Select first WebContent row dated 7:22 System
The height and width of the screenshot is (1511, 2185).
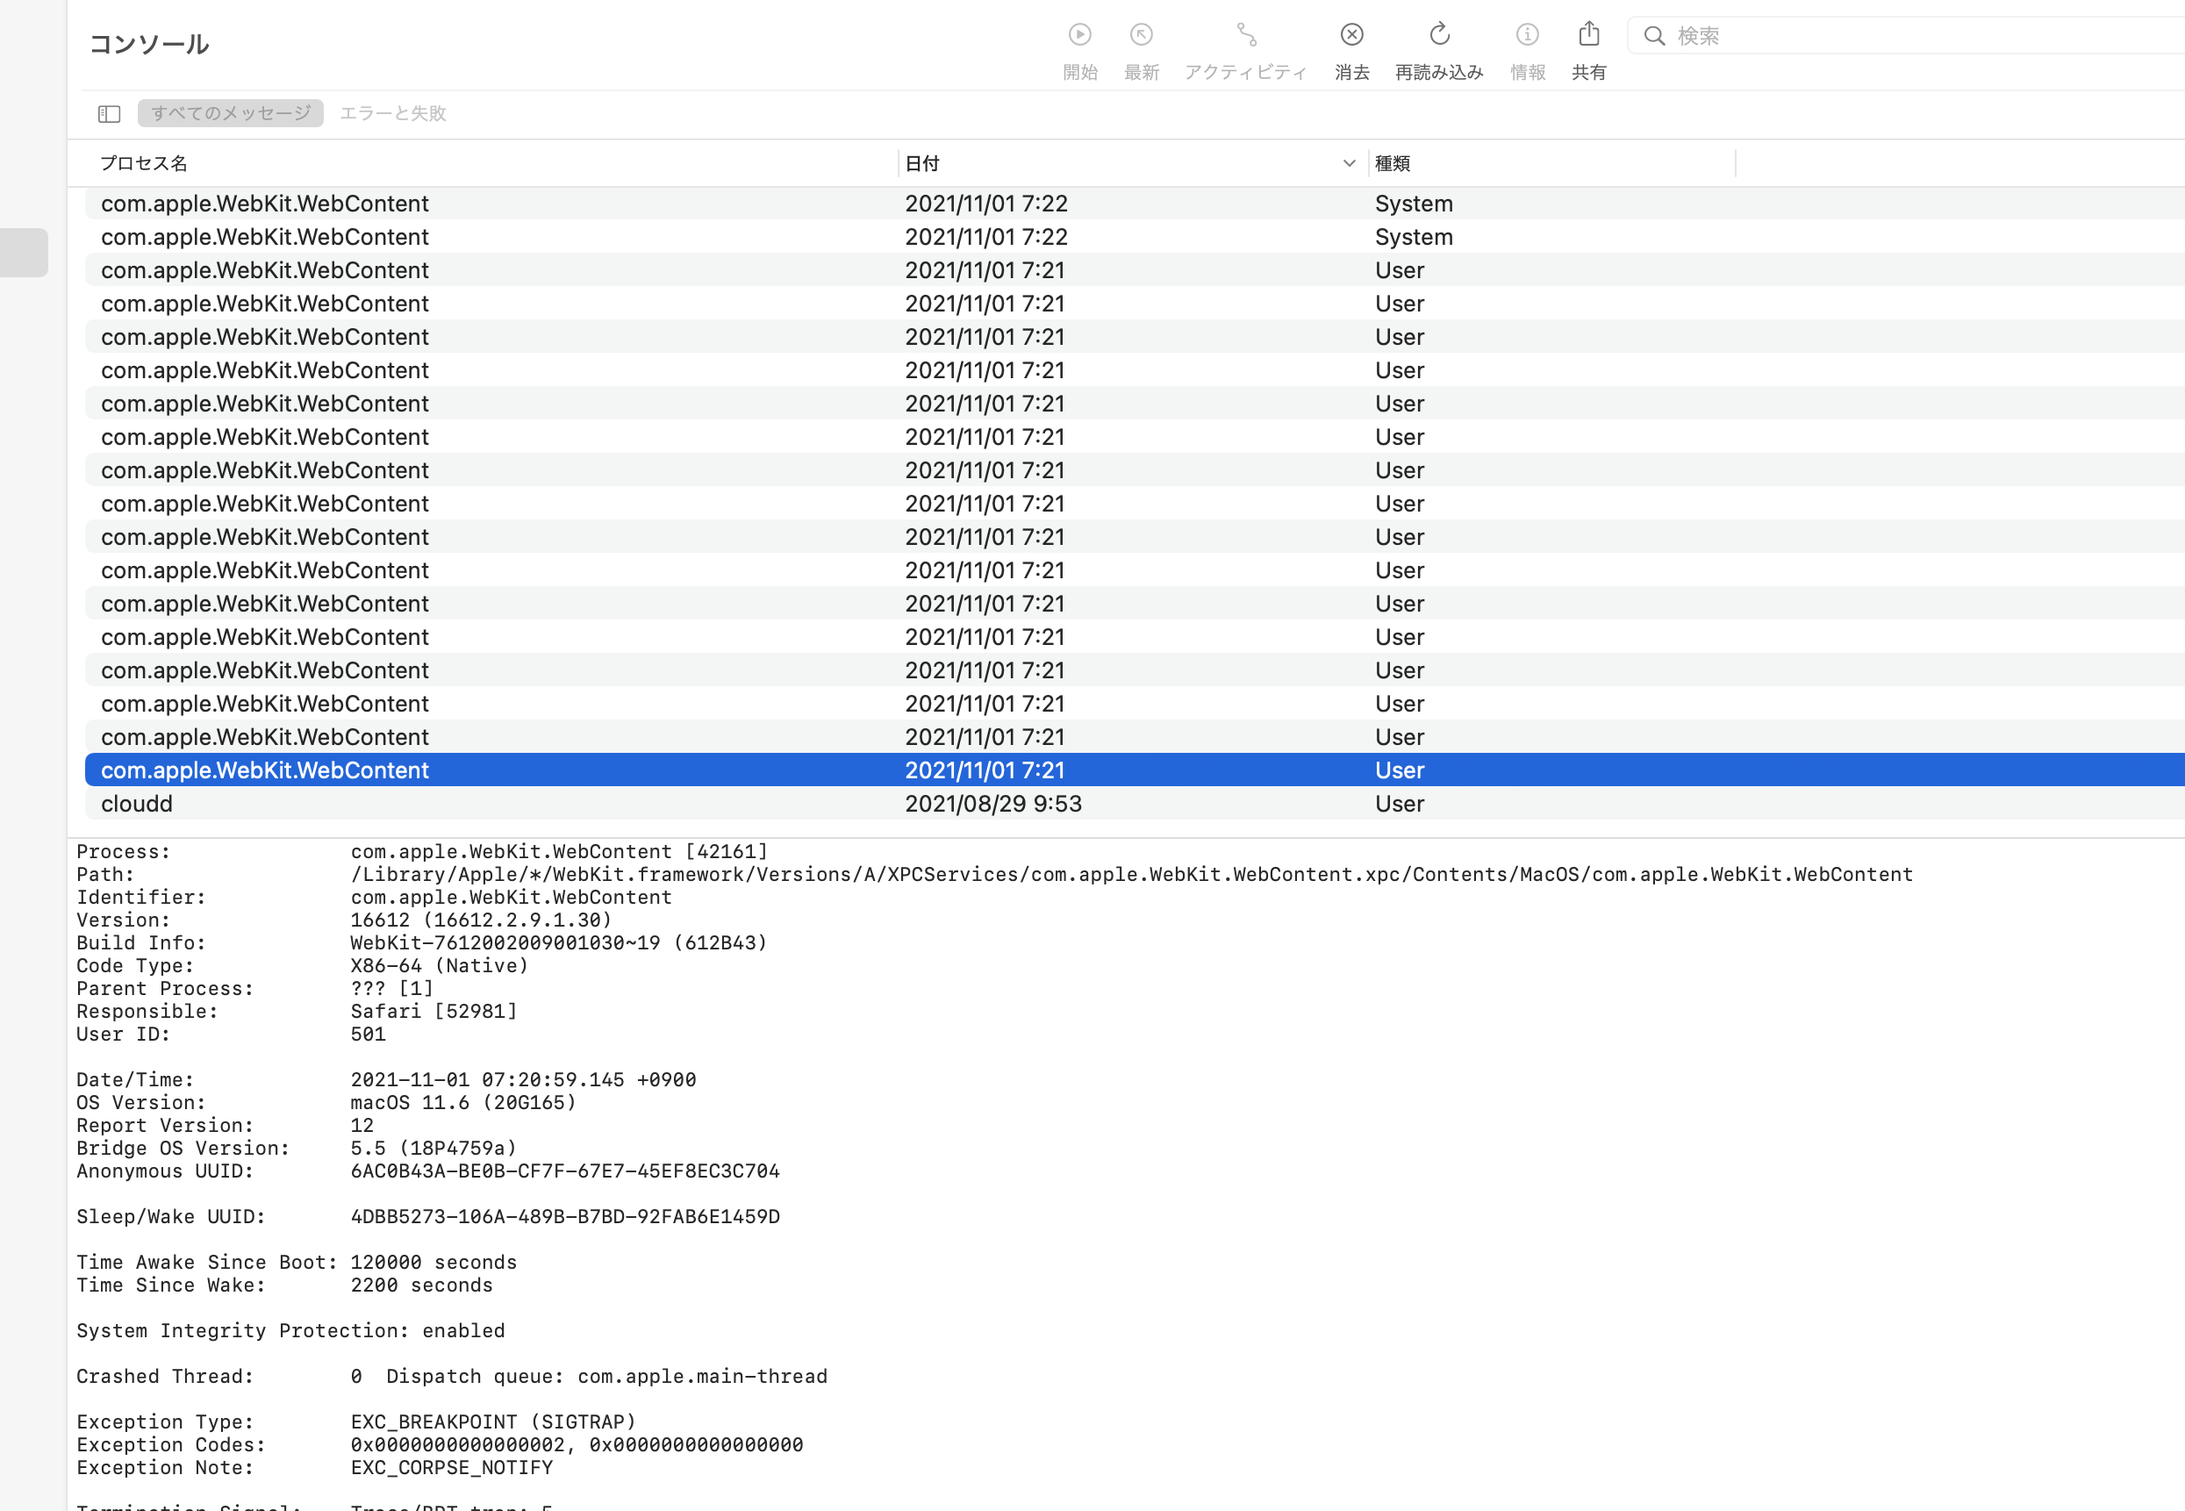pos(265,204)
